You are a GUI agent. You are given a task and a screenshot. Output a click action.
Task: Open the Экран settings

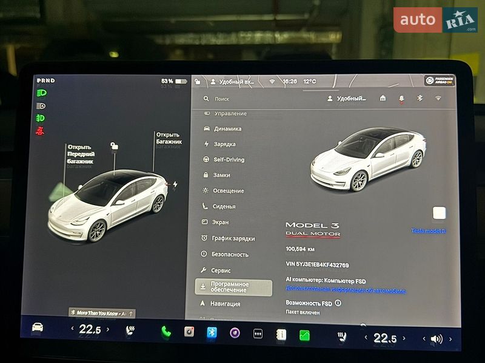pyautogui.click(x=215, y=222)
